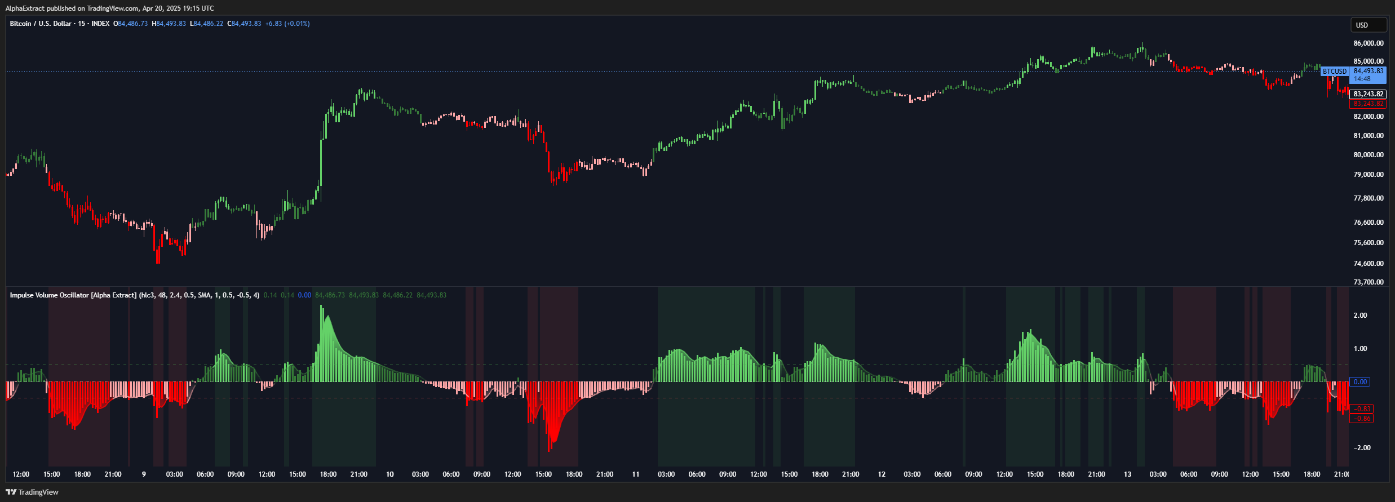Click the 85,000.00 price axis label
The width and height of the screenshot is (1395, 502).
pos(1369,61)
